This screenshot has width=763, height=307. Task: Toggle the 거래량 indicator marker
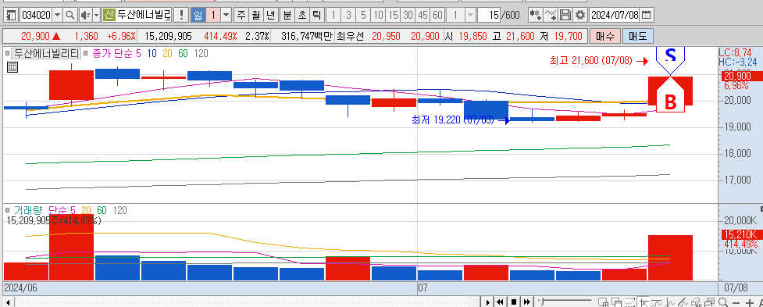pos(8,210)
